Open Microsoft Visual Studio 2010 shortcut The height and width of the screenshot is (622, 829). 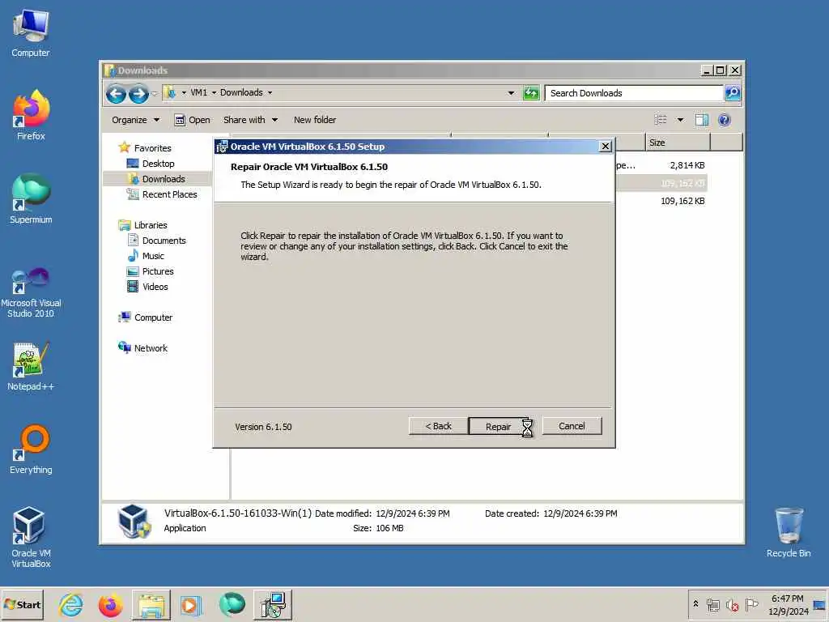pos(31,292)
